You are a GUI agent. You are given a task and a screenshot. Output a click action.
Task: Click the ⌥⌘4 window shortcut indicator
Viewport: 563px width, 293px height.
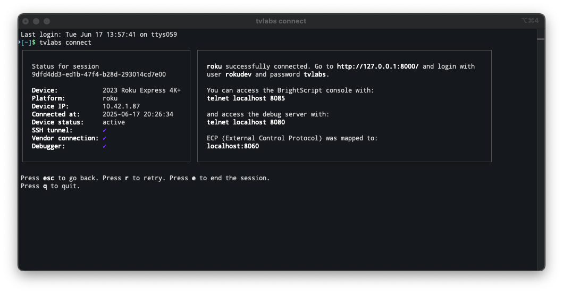pyautogui.click(x=530, y=21)
